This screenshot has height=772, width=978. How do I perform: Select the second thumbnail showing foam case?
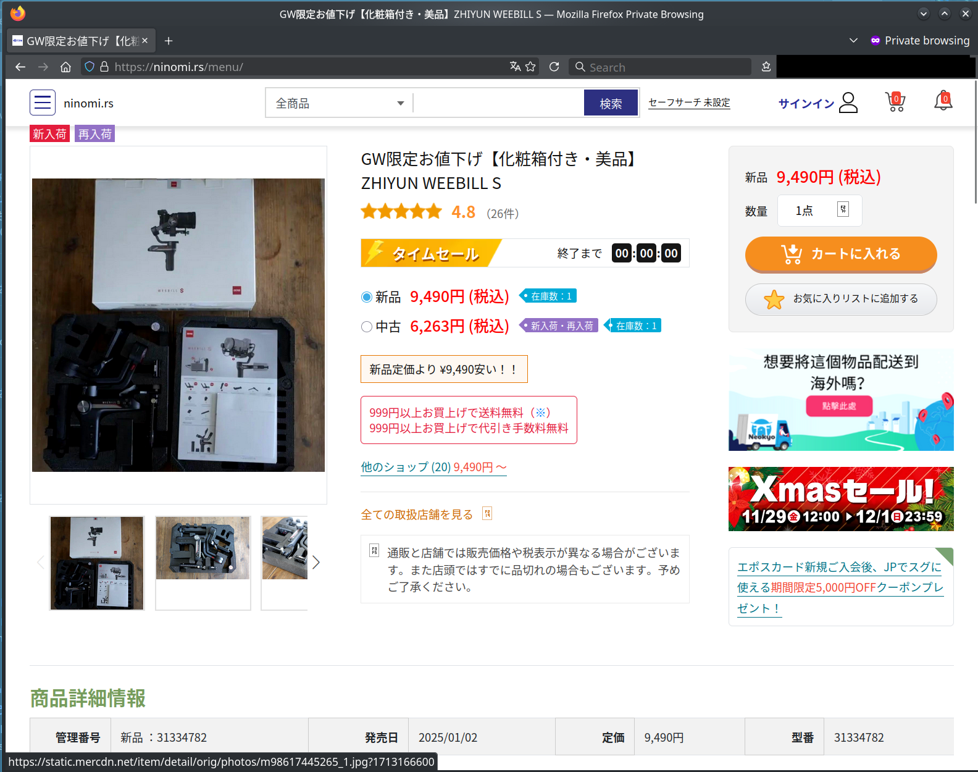coord(203,563)
